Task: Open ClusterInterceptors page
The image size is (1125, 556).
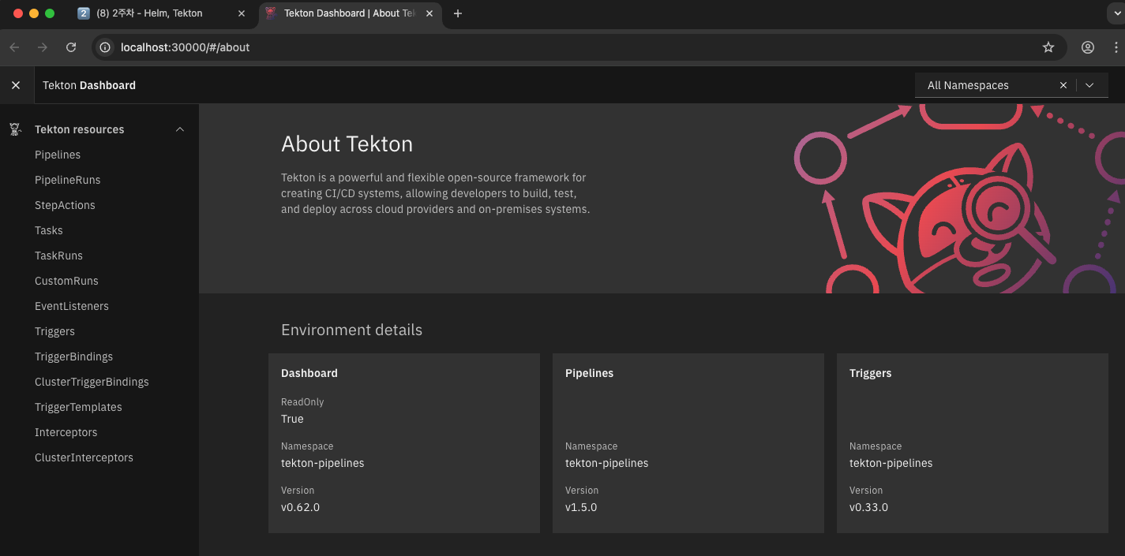Action: [x=84, y=457]
